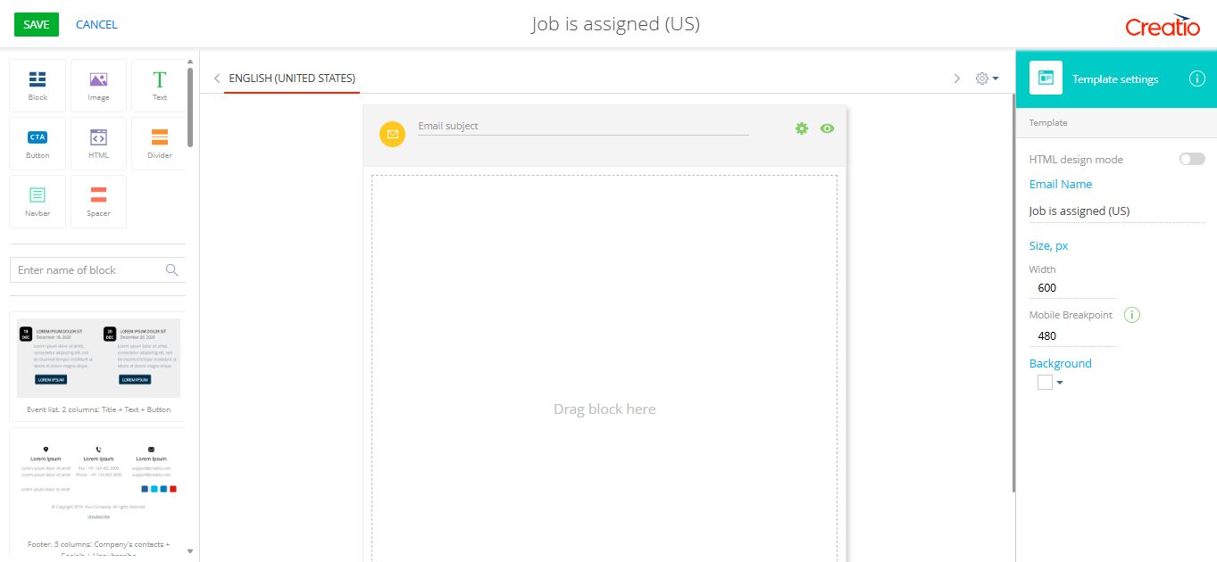
Task: Select Event list 2 columns block thumbnail
Action: pyautogui.click(x=98, y=359)
